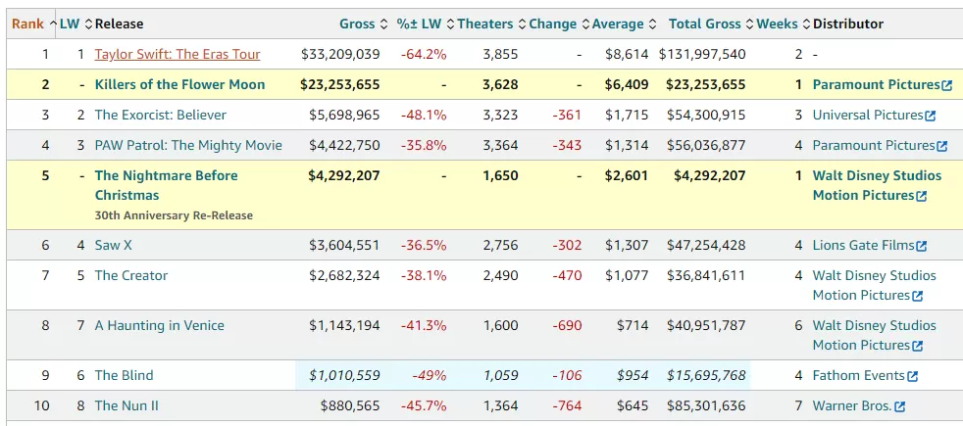Viewport: 963px width, 426px height.
Task: Open external link icon next to Lions Gate Films
Action: 921,247
